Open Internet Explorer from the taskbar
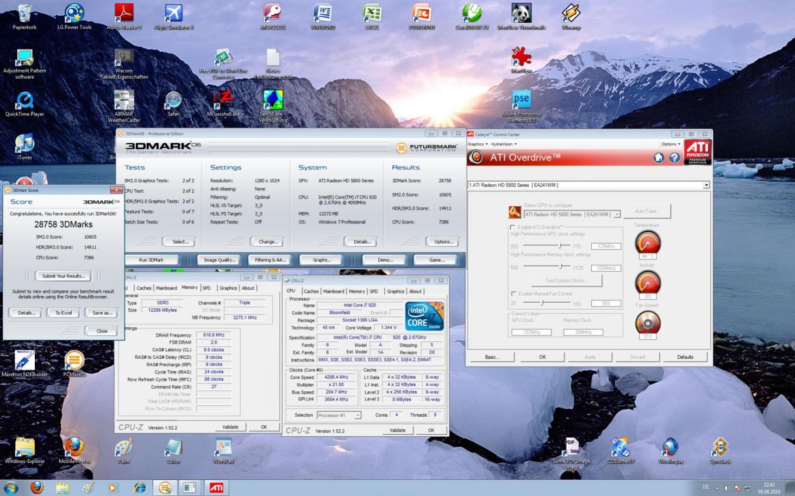 tap(140, 487)
